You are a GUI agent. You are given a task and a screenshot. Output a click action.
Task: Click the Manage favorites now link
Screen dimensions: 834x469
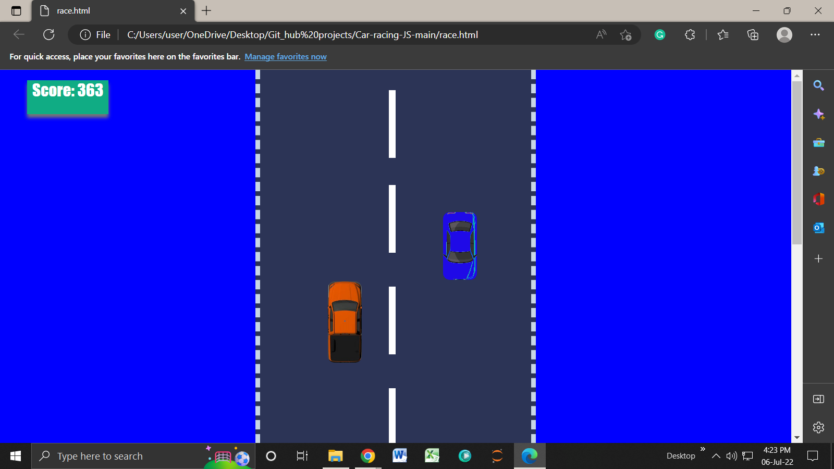pos(285,56)
